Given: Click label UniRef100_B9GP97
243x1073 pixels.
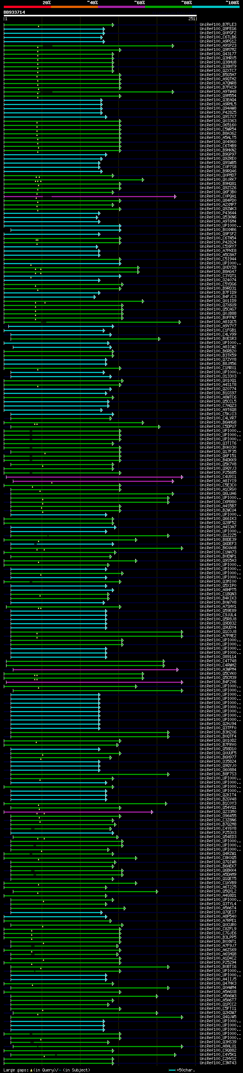Looking at the screenshot, I should [218, 155].
